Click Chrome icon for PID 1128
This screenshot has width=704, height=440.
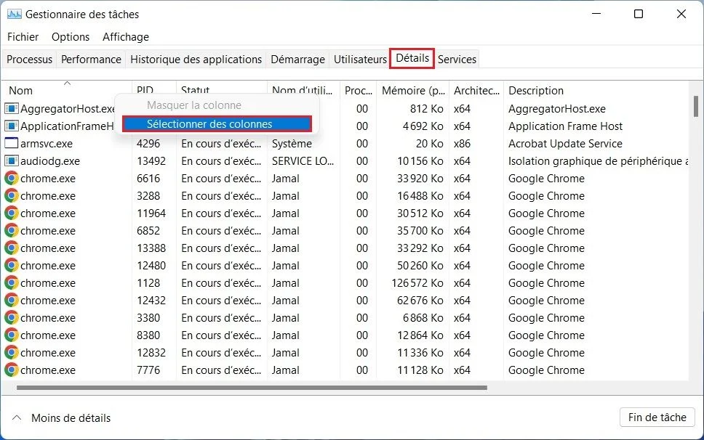click(x=12, y=283)
